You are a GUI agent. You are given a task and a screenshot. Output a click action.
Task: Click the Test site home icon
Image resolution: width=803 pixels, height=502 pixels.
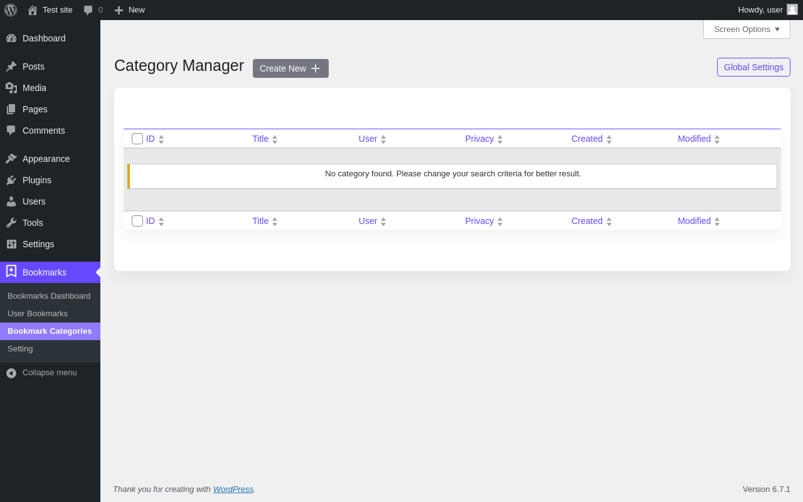click(x=33, y=10)
